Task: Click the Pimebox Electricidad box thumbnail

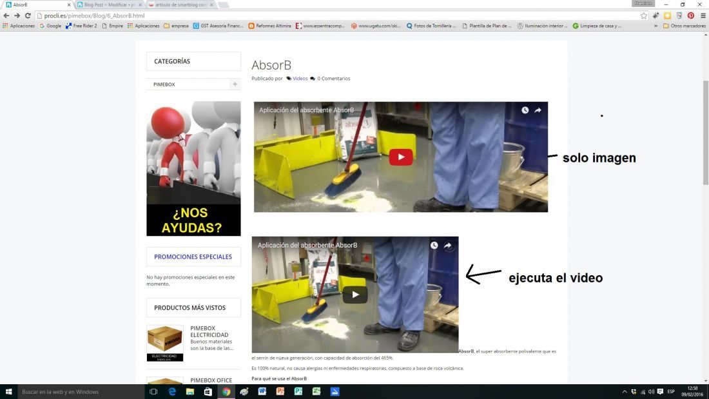Action: coord(165,343)
